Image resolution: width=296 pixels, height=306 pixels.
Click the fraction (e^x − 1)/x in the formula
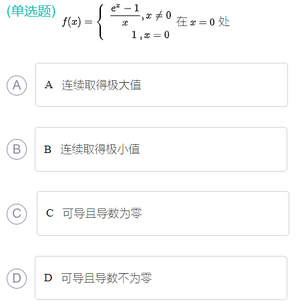coord(125,15)
